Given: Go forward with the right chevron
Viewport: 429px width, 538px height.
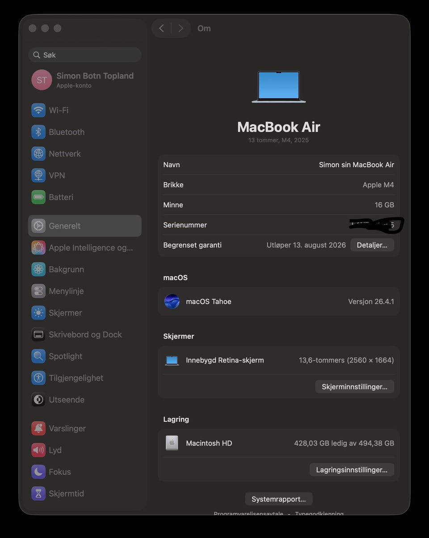Looking at the screenshot, I should tap(181, 28).
